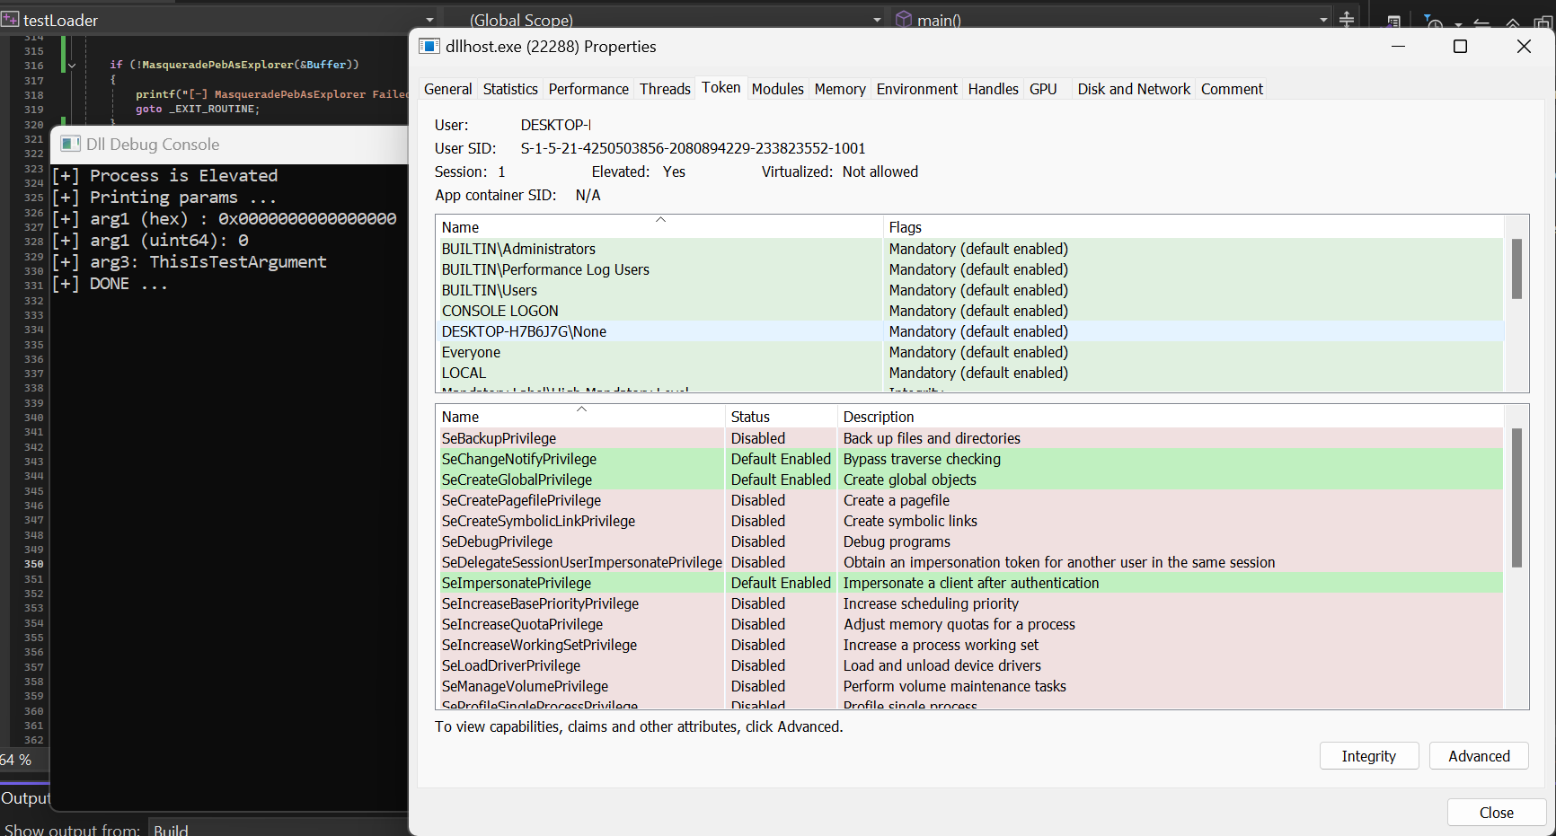Image resolution: width=1556 pixels, height=836 pixels.
Task: Open the Global Scope dropdown
Action: pyautogui.click(x=877, y=20)
